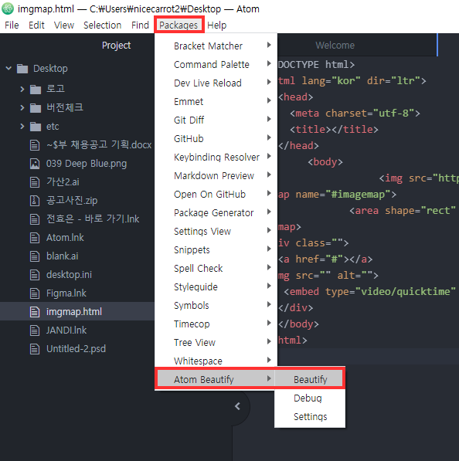Select 전효은 - 바로 가기.lnk file
The height and width of the screenshot is (461, 459).
pyautogui.click(x=93, y=219)
